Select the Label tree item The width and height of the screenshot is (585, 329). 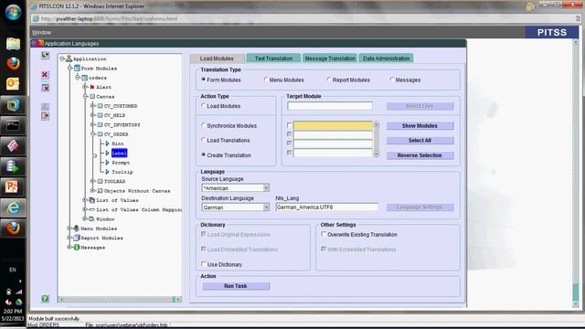119,153
